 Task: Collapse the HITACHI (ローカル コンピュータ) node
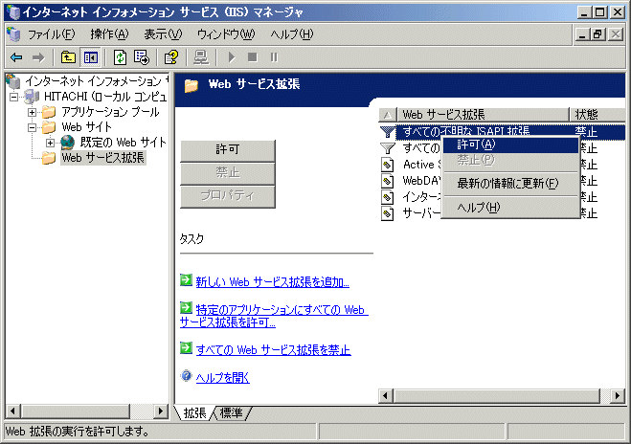click(x=14, y=97)
